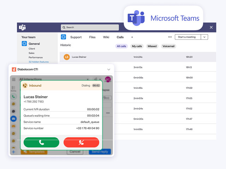The width and height of the screenshot is (226, 169).
Task: Click the Diabolocom CTI logo icon
Action: click(14, 69)
